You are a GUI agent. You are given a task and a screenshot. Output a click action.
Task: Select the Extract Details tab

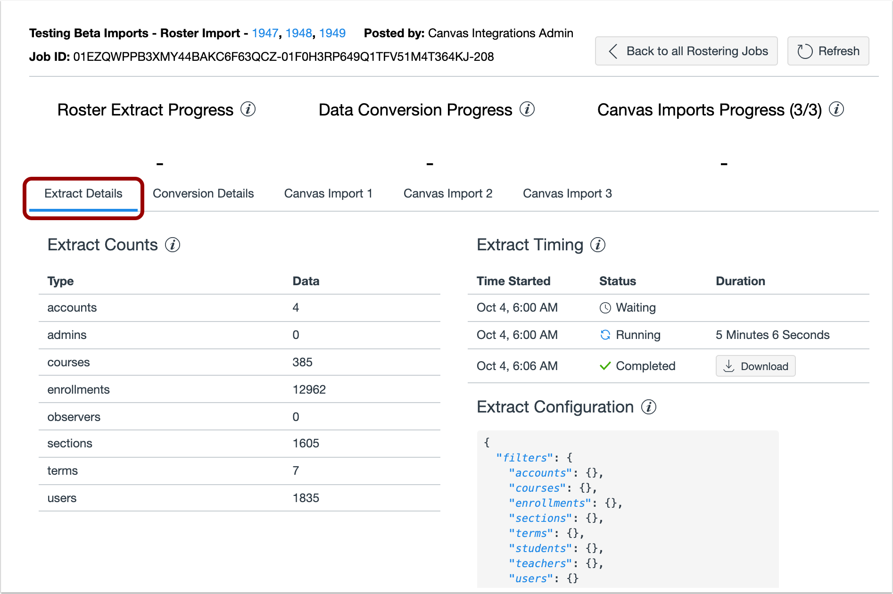tap(83, 193)
